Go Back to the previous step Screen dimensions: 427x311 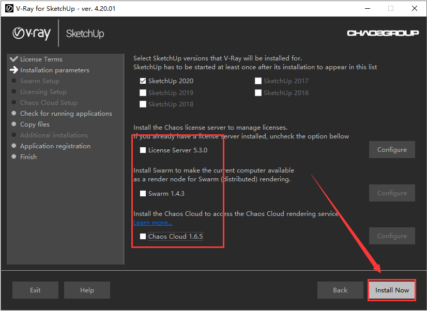[340, 290]
